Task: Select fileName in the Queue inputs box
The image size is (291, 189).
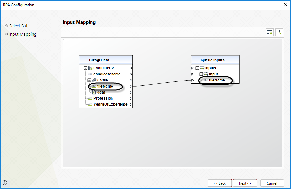Action: pos(217,80)
